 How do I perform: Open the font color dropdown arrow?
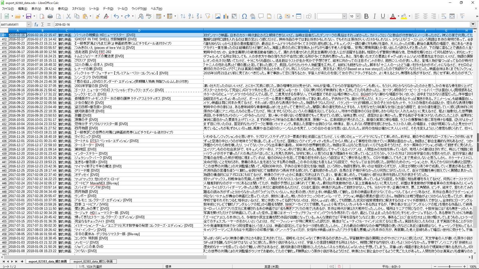[398, 16]
